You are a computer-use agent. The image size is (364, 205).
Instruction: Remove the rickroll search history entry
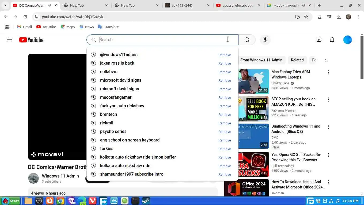click(x=225, y=123)
